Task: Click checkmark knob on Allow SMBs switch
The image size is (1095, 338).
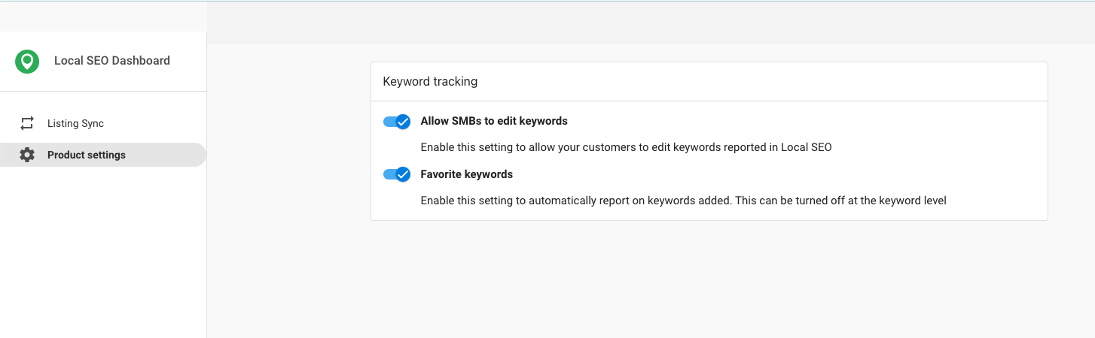Action: click(403, 121)
